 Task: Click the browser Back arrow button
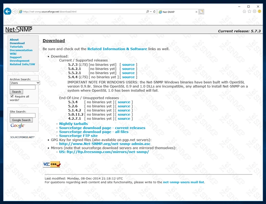pos(7,11)
